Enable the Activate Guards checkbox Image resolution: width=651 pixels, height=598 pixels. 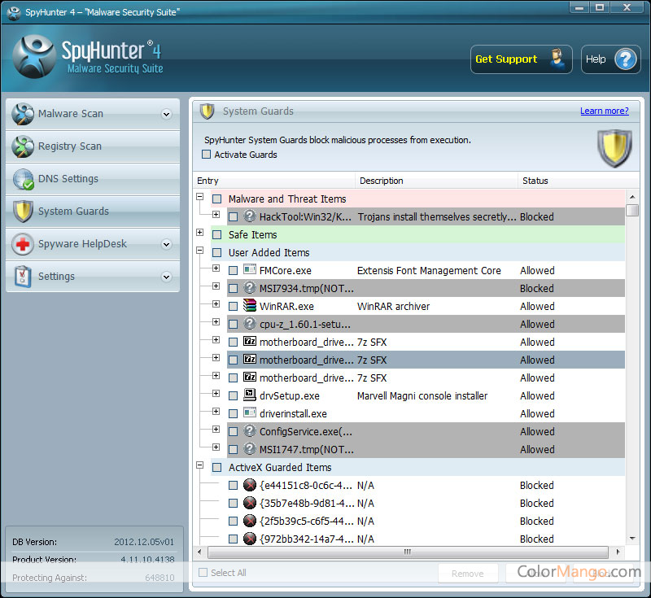pos(206,155)
